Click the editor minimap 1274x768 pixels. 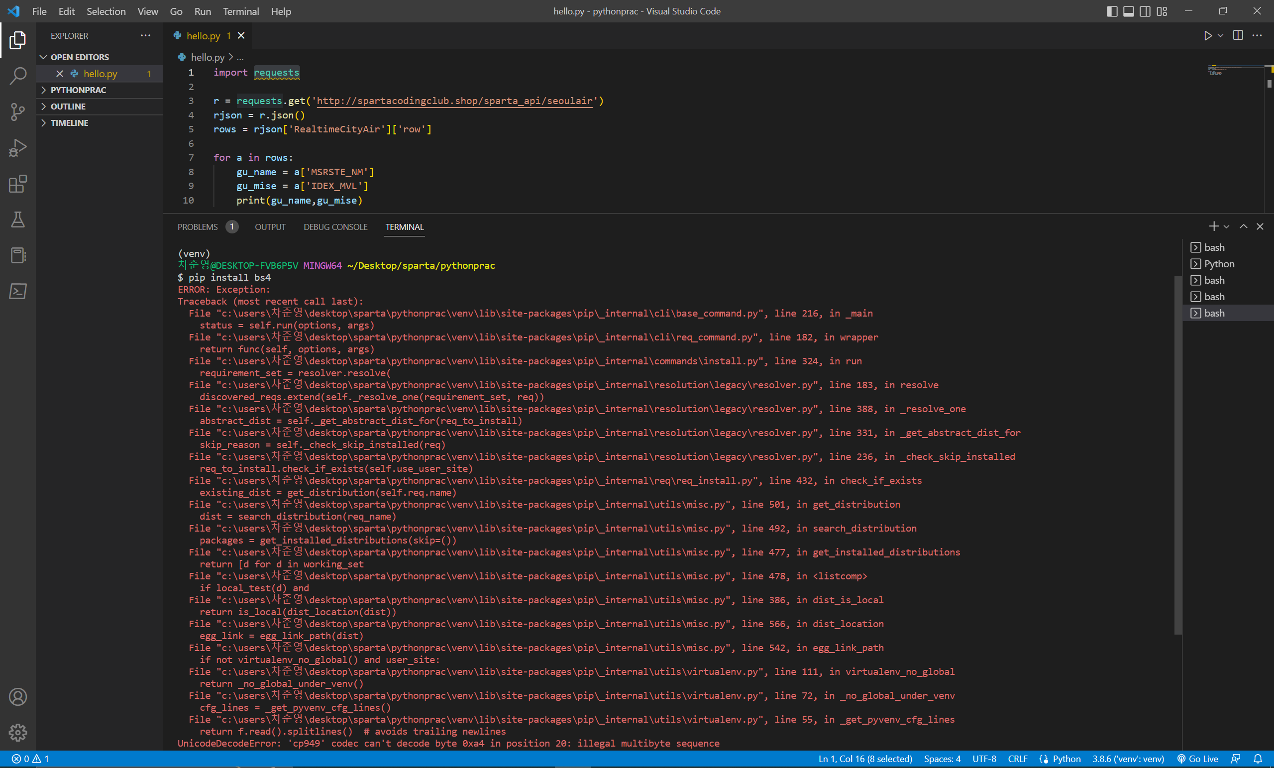1236,71
